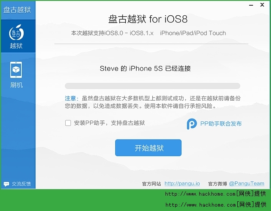The height and width of the screenshot is (211, 271).
Task: Open the 刷机 tablet cube icon
Action: pyautogui.click(x=16, y=70)
